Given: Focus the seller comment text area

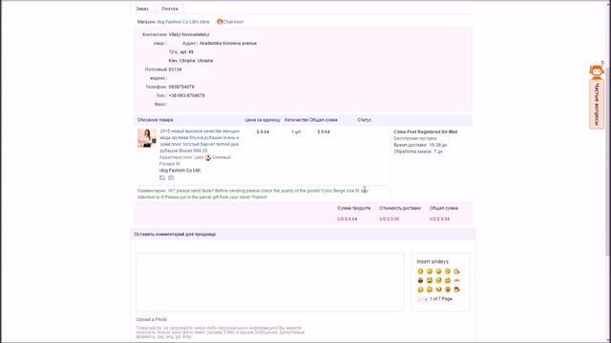Looking at the screenshot, I should click(269, 282).
